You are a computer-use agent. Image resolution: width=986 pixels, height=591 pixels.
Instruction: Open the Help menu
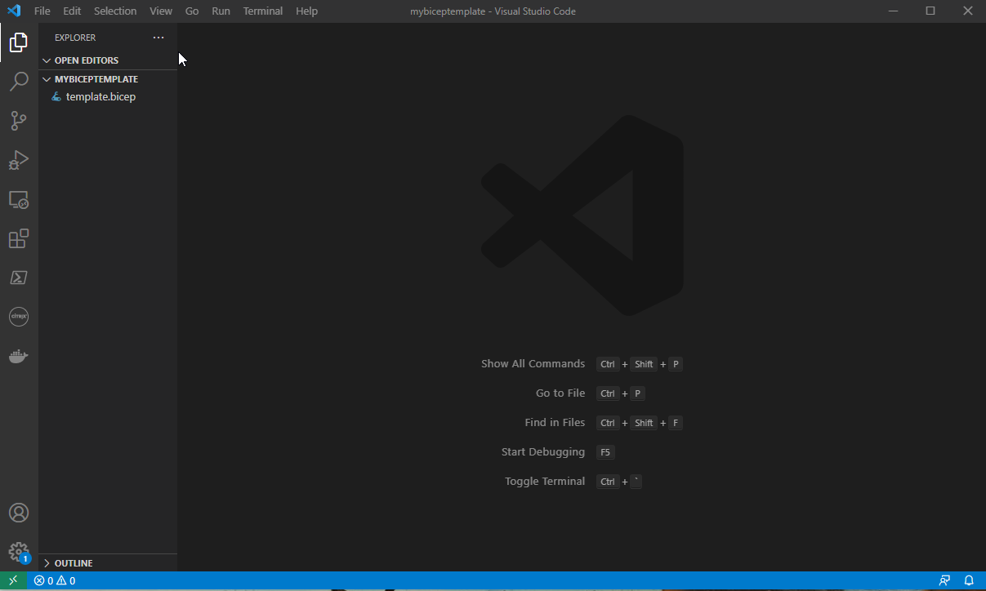pos(306,11)
